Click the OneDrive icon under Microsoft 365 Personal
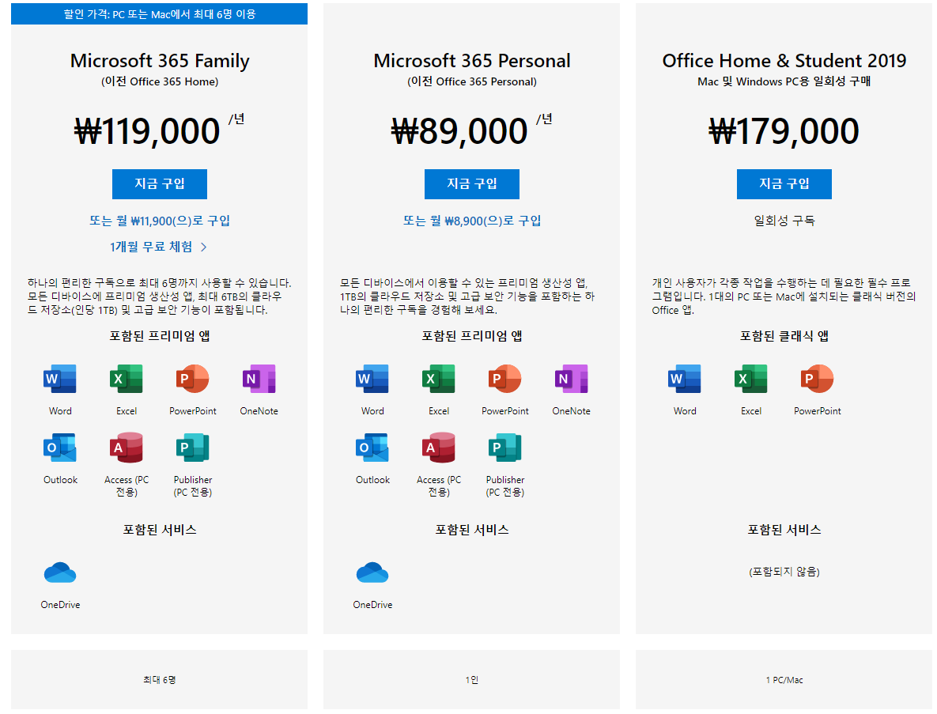937x714 pixels. tap(372, 572)
